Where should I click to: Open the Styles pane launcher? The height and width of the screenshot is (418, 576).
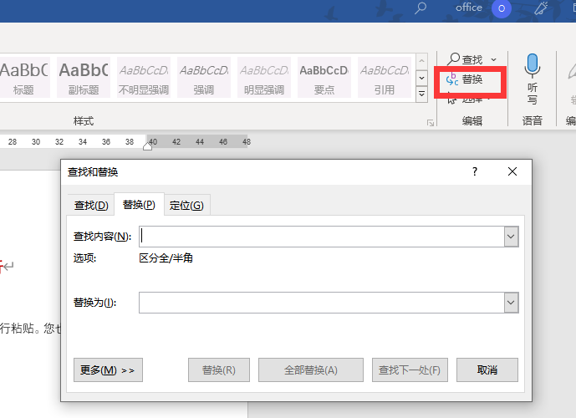pos(431,123)
